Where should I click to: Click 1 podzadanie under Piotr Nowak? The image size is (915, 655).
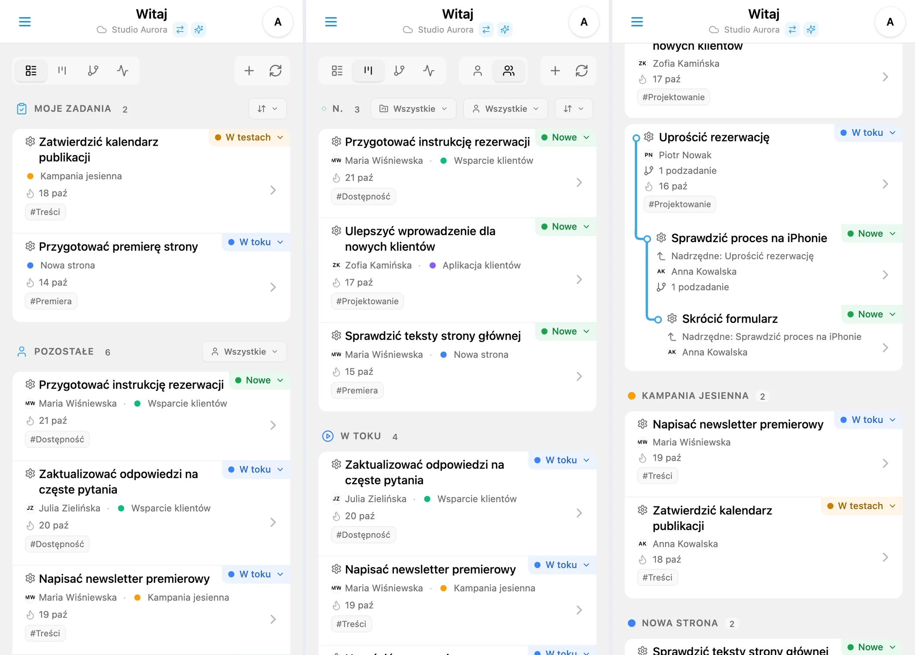687,171
